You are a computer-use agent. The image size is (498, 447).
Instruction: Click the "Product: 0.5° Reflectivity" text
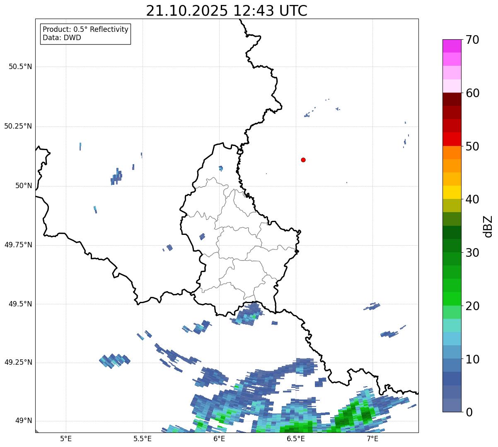pyautogui.click(x=86, y=30)
